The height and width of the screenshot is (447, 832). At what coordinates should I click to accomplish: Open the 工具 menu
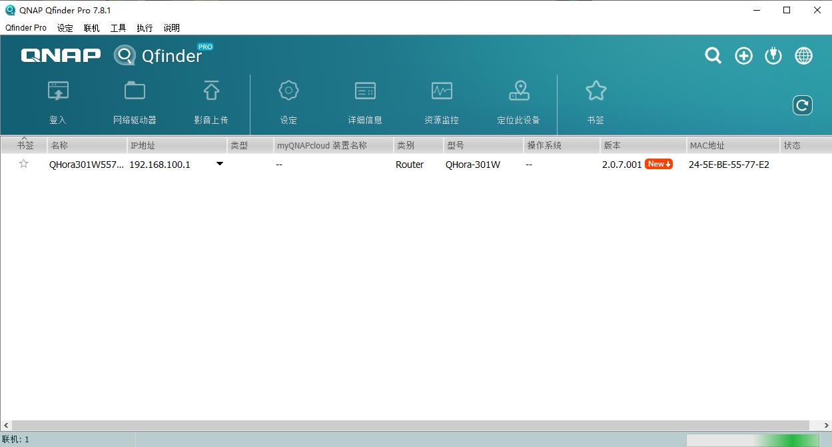[x=118, y=28]
